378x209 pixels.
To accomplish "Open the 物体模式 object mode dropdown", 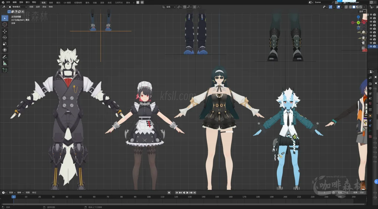I will pos(18,7).
